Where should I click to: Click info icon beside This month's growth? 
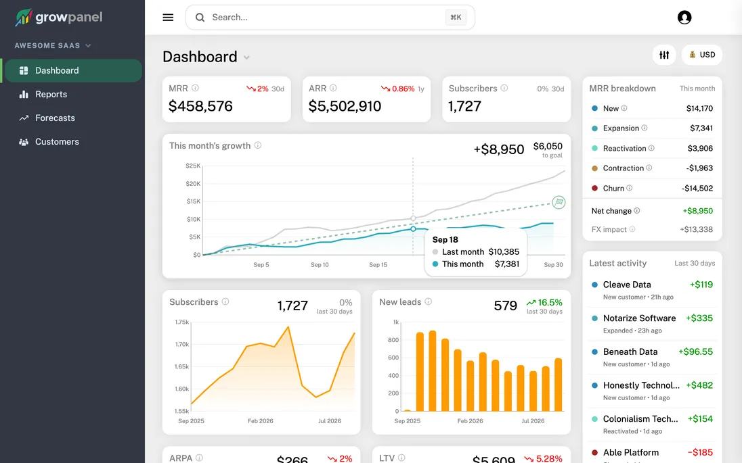257,145
